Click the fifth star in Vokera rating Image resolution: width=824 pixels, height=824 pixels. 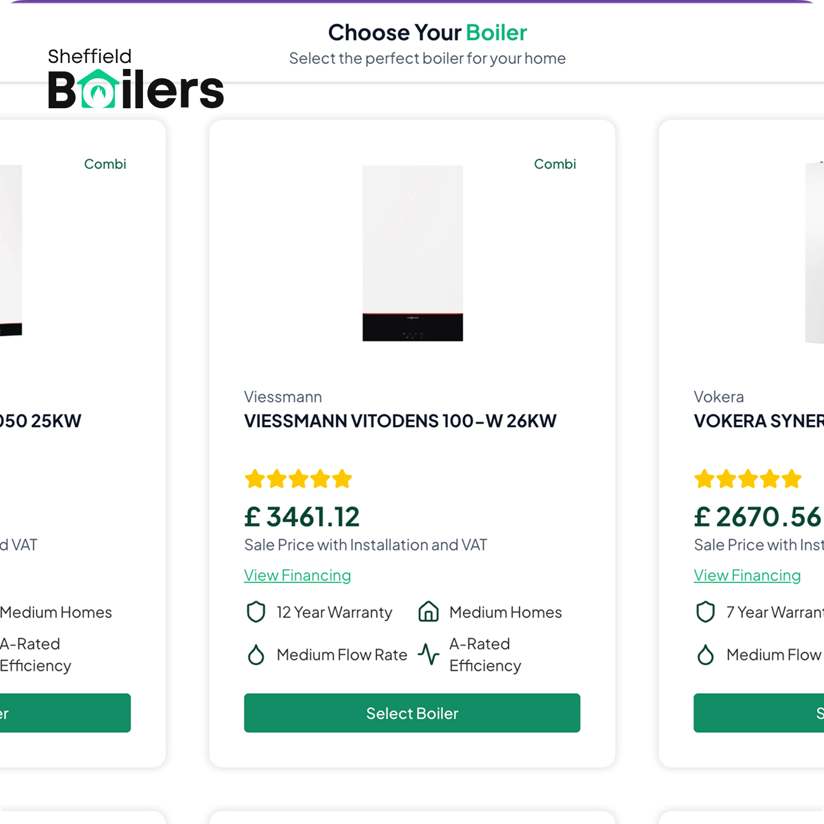pyautogui.click(x=793, y=478)
